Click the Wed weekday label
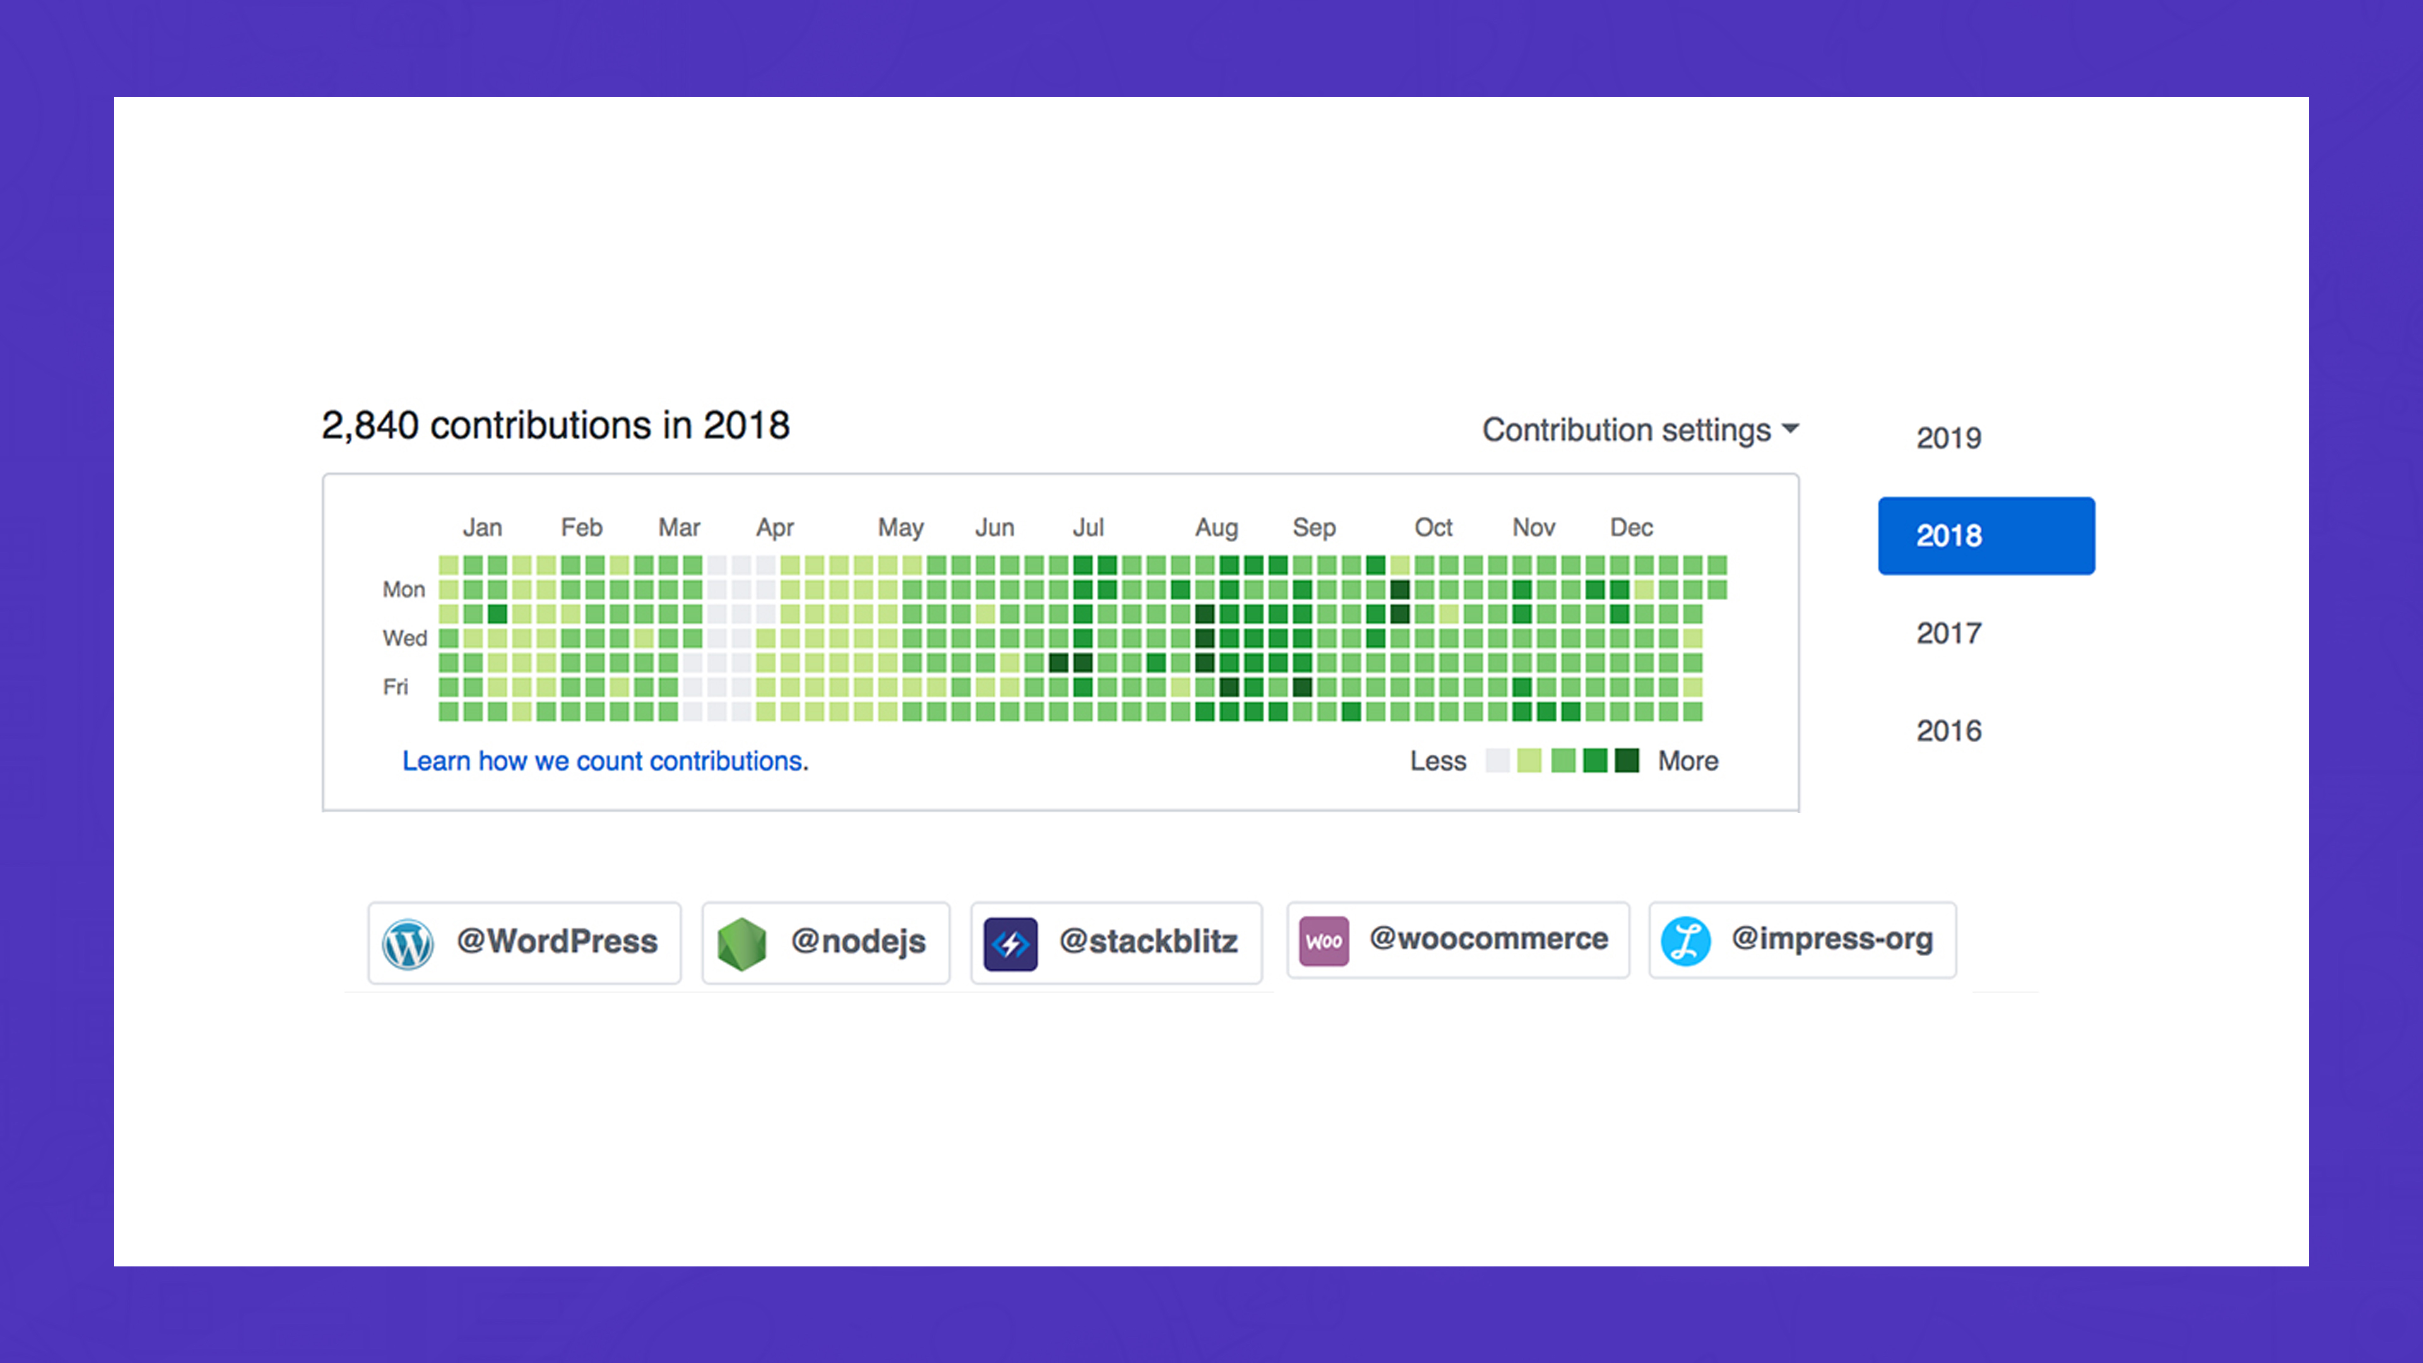 404,639
